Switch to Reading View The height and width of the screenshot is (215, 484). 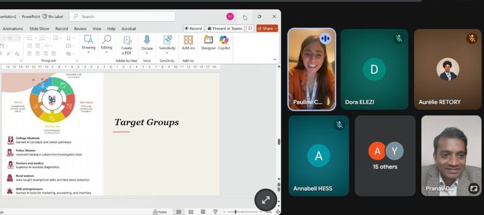[x=203, y=212]
